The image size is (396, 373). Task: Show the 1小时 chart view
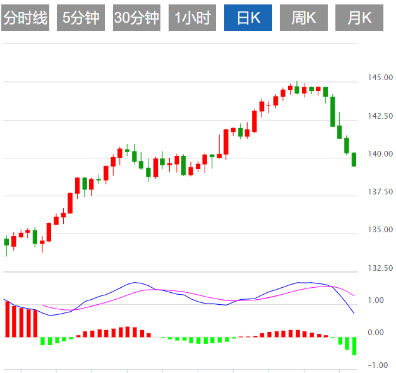point(193,18)
